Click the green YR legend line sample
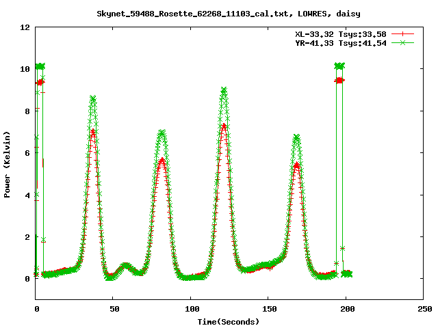The width and height of the screenshot is (438, 328). pos(402,42)
